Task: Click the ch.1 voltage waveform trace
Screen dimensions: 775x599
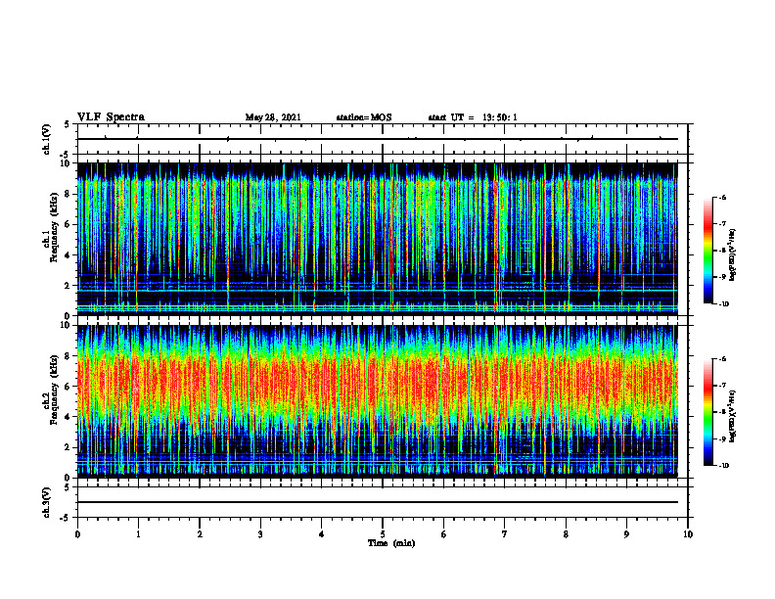Action: click(x=378, y=139)
